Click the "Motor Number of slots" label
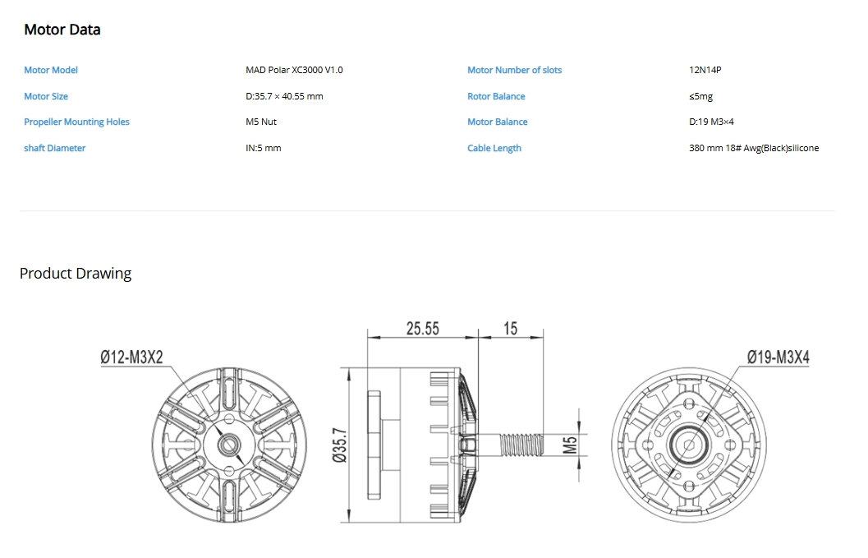 514,70
